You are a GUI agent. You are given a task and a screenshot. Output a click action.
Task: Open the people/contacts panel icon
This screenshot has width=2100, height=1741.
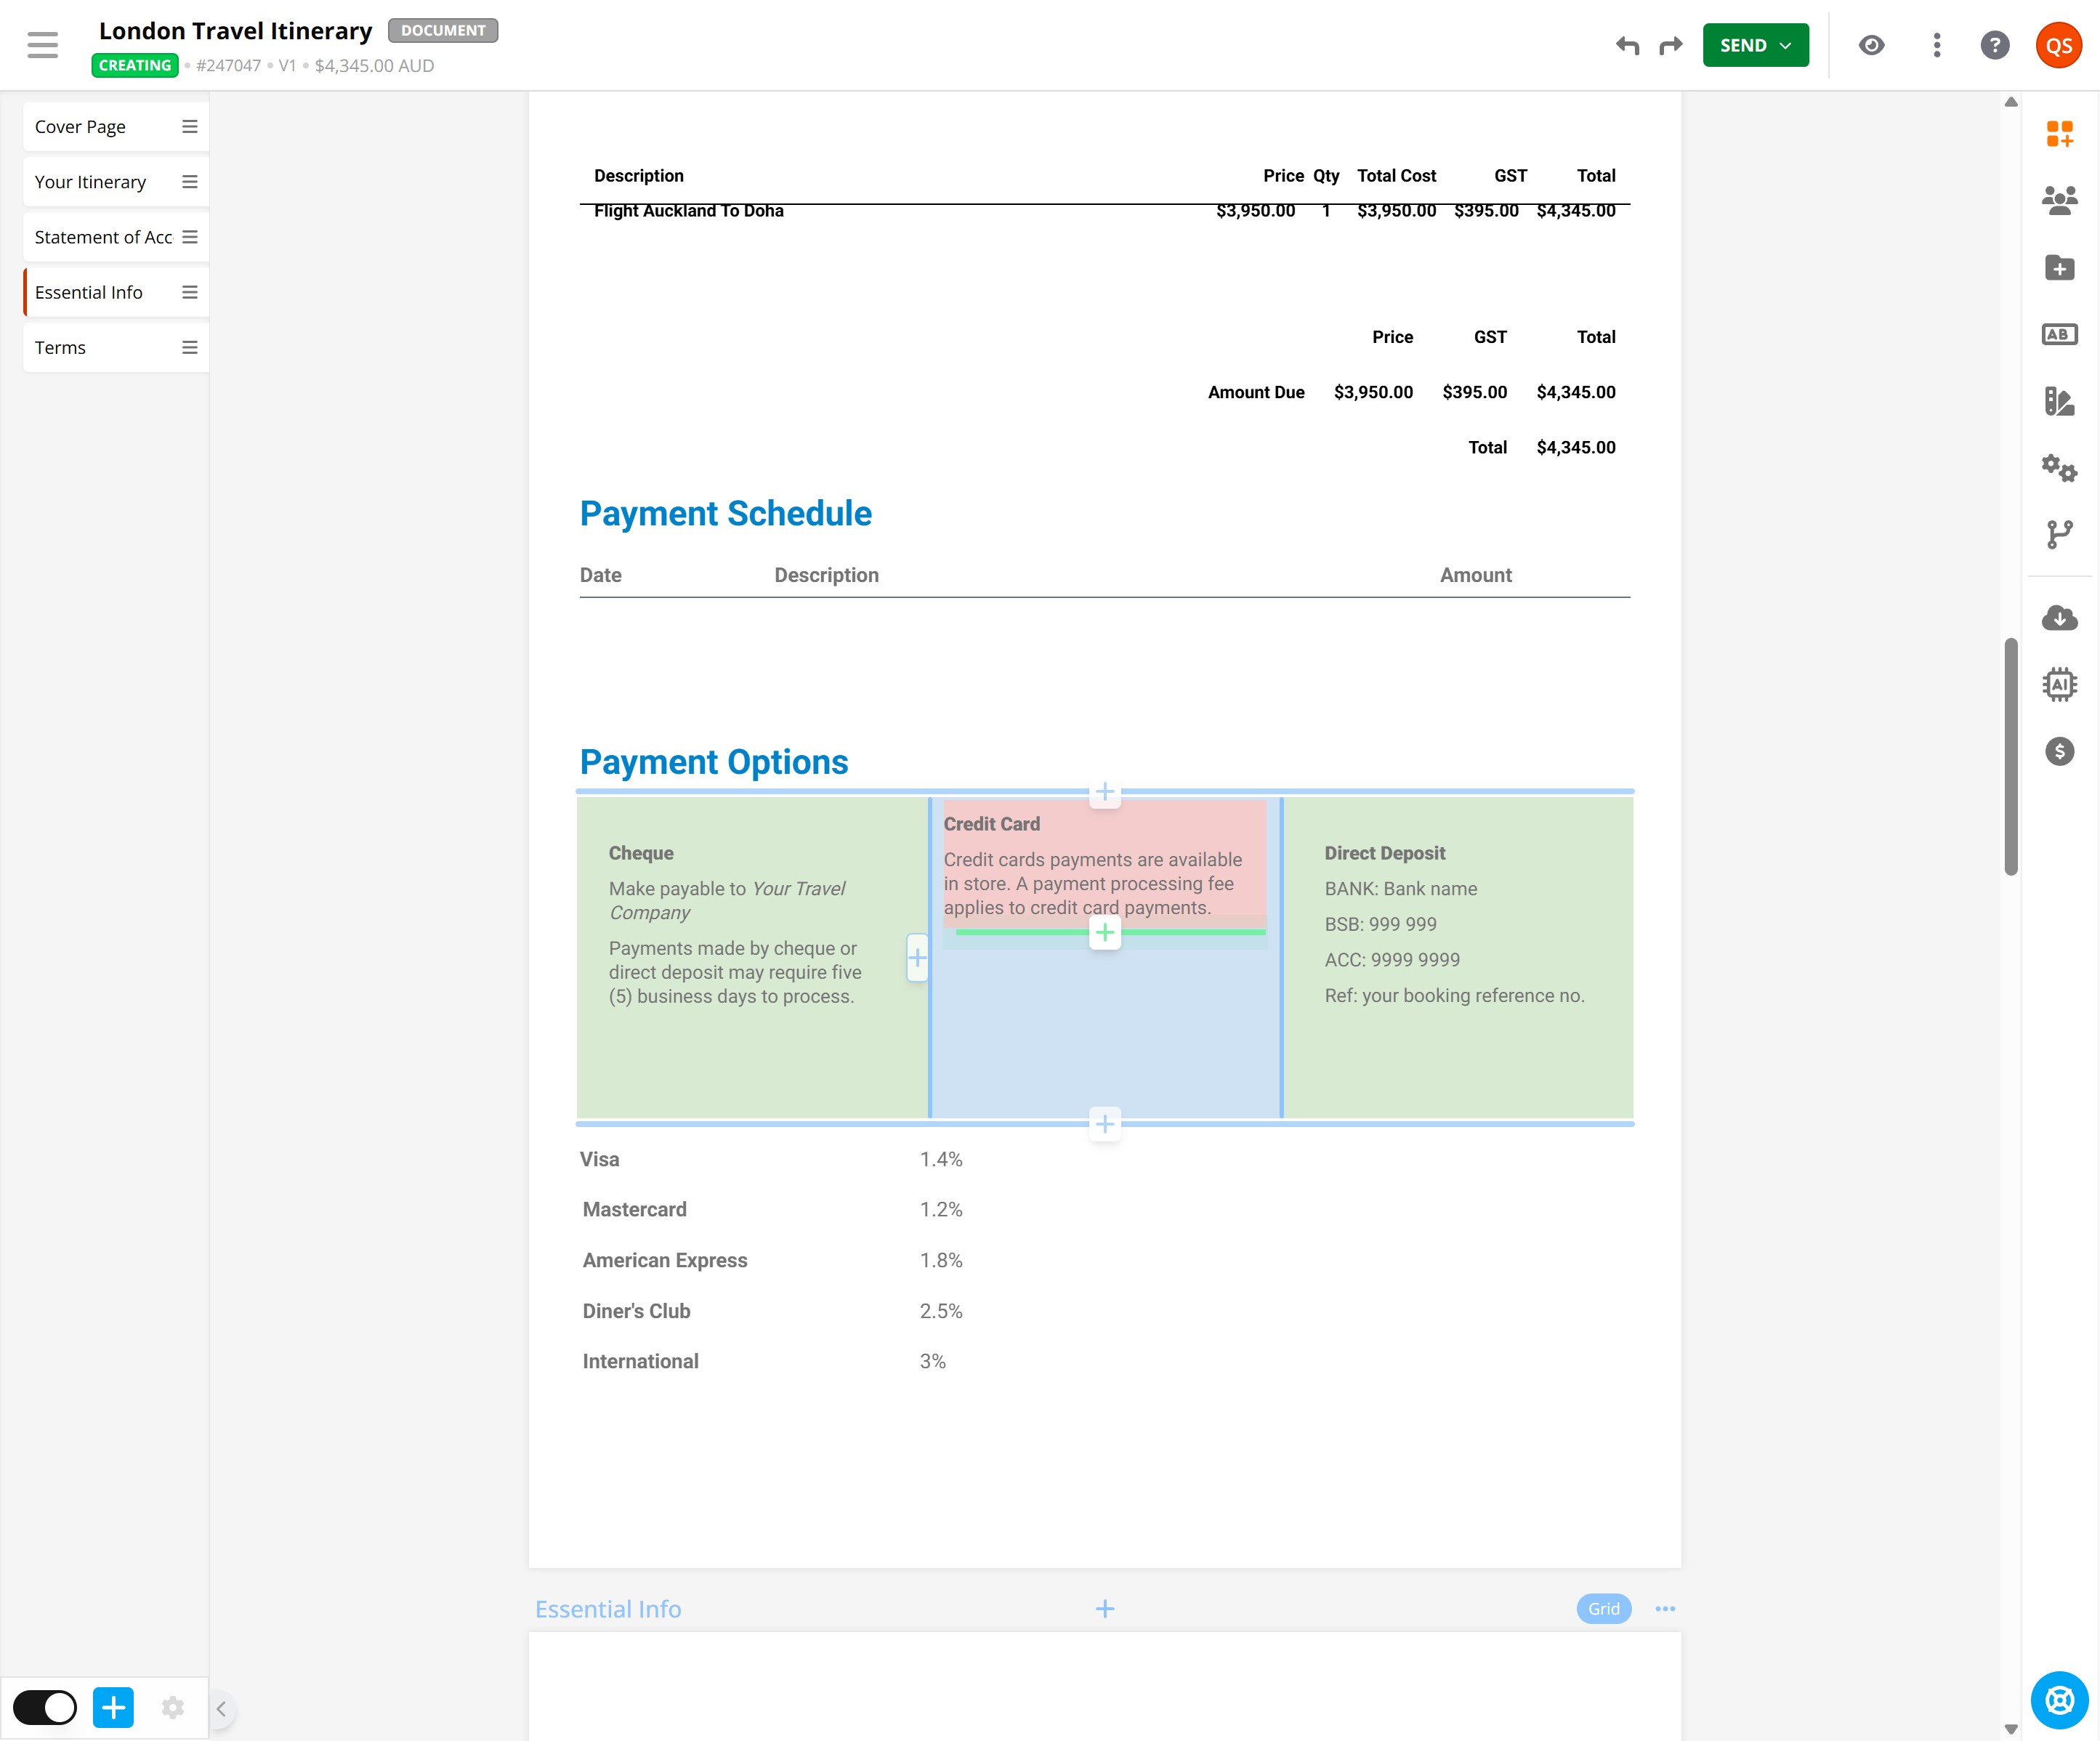(2059, 200)
